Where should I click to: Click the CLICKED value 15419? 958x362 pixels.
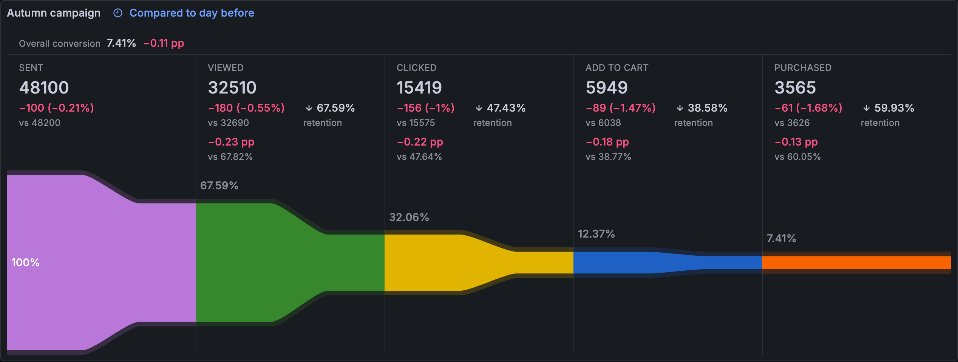coord(419,87)
